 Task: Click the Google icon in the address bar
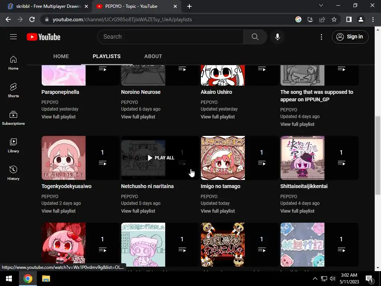298,19
